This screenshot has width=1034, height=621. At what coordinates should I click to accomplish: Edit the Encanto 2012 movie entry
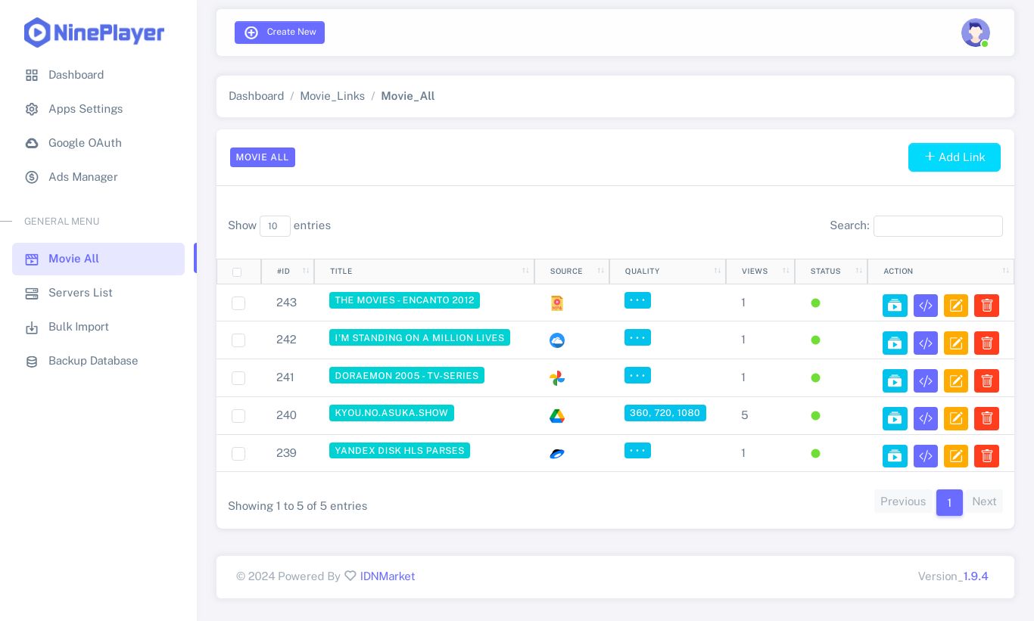pyautogui.click(x=956, y=306)
